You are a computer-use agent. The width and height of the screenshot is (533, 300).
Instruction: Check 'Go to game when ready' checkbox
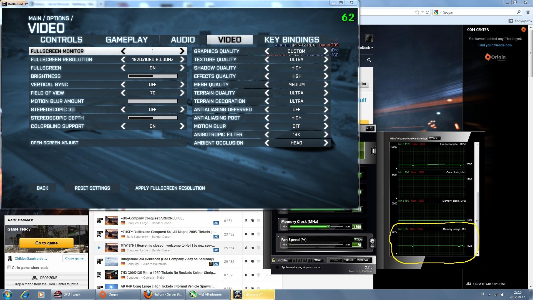(9, 267)
